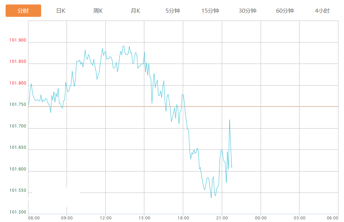The width and height of the screenshot is (344, 222).
Task: Click the 12:00 time axis label
Action: tap(106, 218)
